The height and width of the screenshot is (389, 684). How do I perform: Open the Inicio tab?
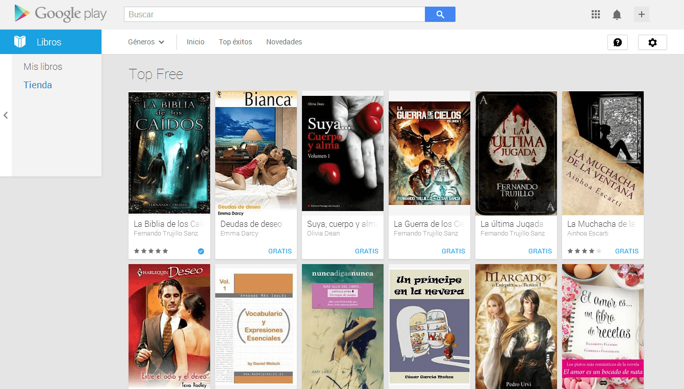[x=195, y=42]
